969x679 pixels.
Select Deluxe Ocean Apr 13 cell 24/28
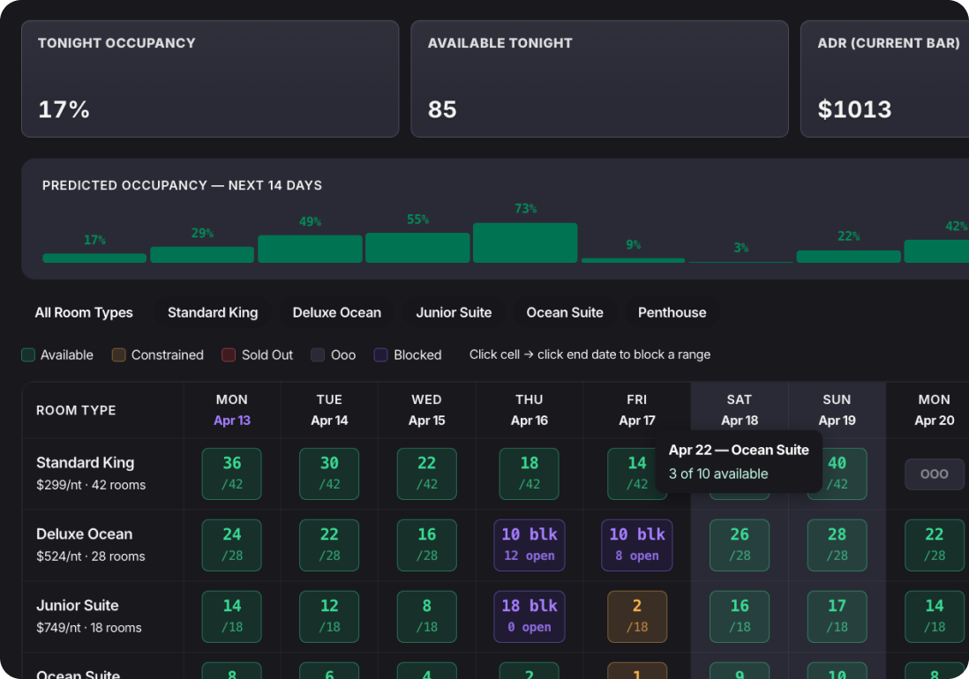232,545
